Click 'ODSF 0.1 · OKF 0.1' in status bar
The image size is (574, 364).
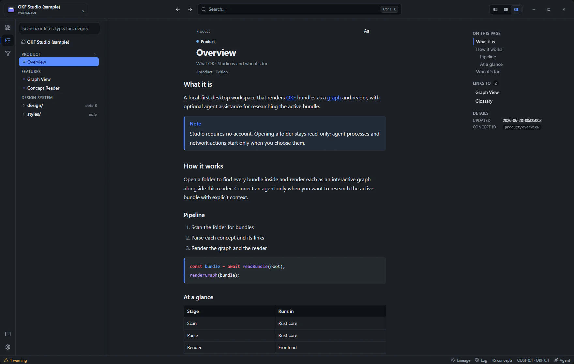533,360
